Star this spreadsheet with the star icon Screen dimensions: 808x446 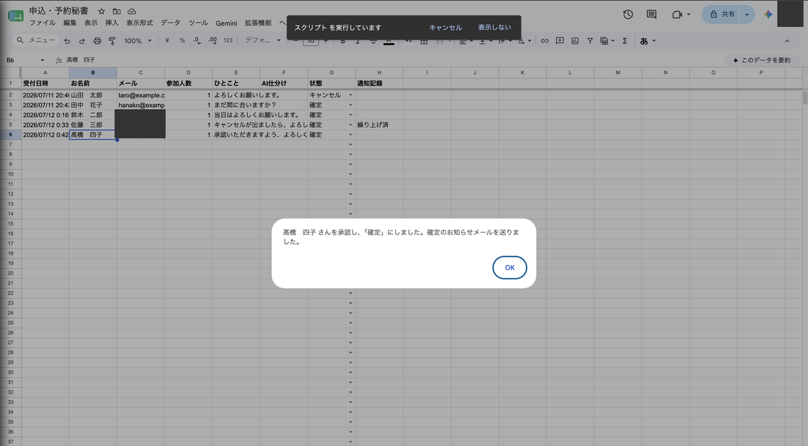[101, 11]
